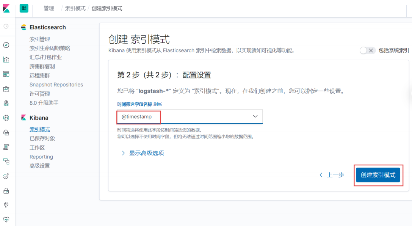The height and width of the screenshot is (226, 412).
Task: Click the 包括系统索引 label text
Action: [x=393, y=50]
